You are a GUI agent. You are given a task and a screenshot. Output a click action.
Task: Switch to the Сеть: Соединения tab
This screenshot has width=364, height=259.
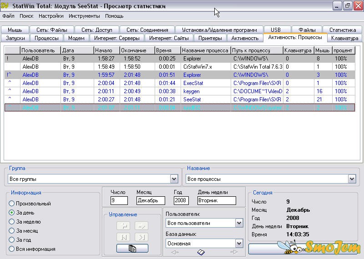point(147,30)
